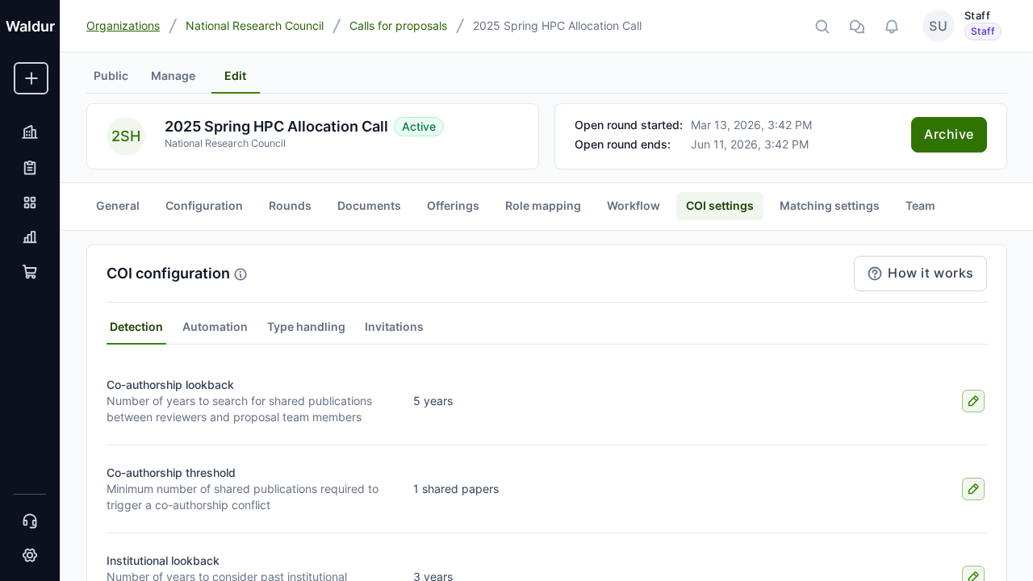Screen dimensions: 1033x581
Task: Open the bar chart icon in sidebar
Action: click(x=30, y=237)
